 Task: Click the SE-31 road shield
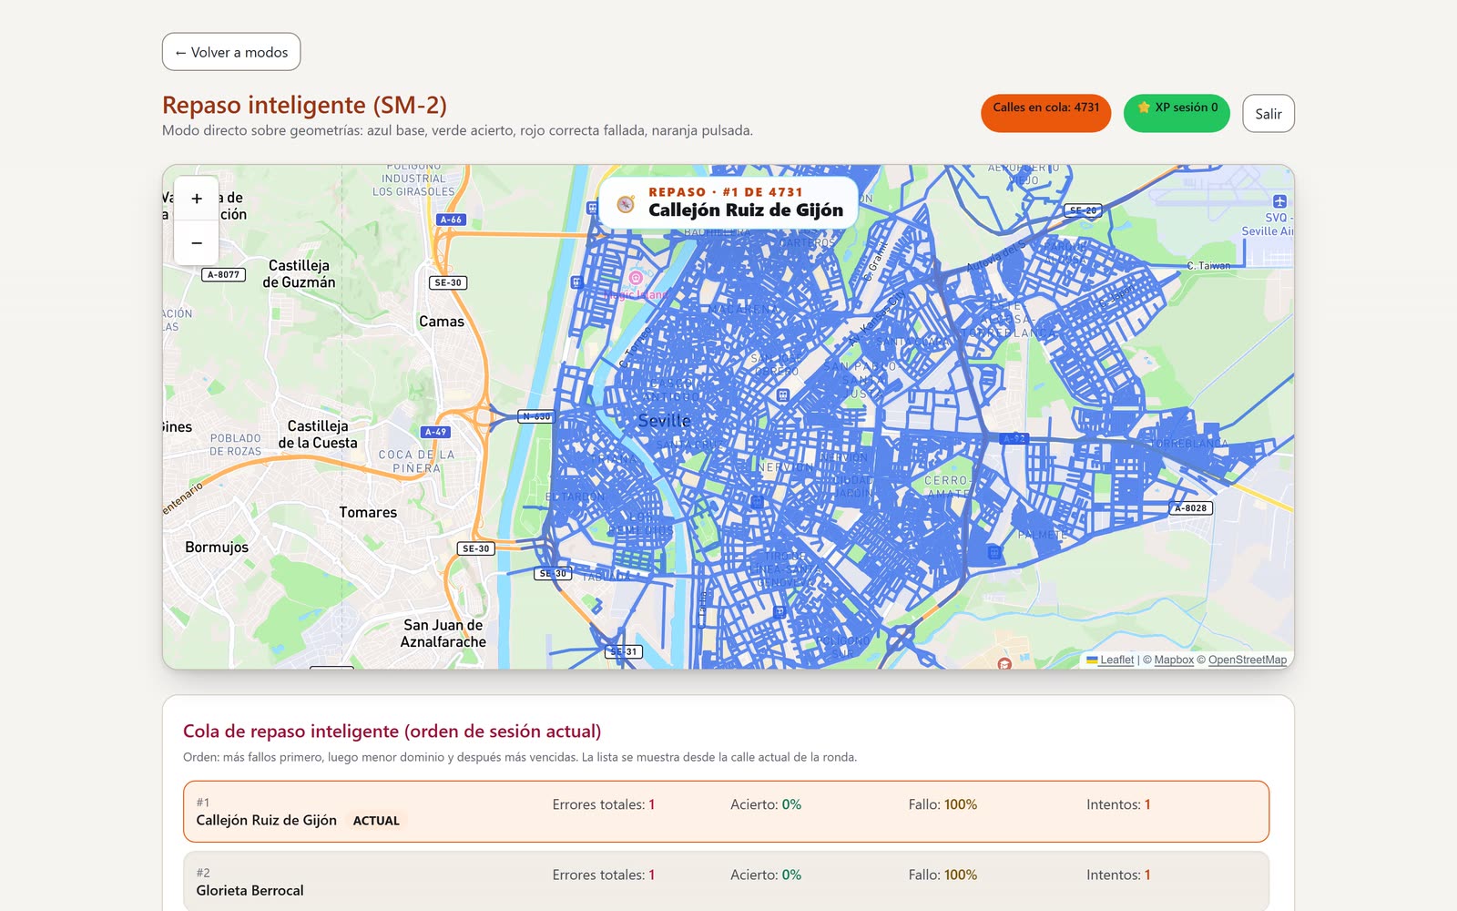coord(624,651)
